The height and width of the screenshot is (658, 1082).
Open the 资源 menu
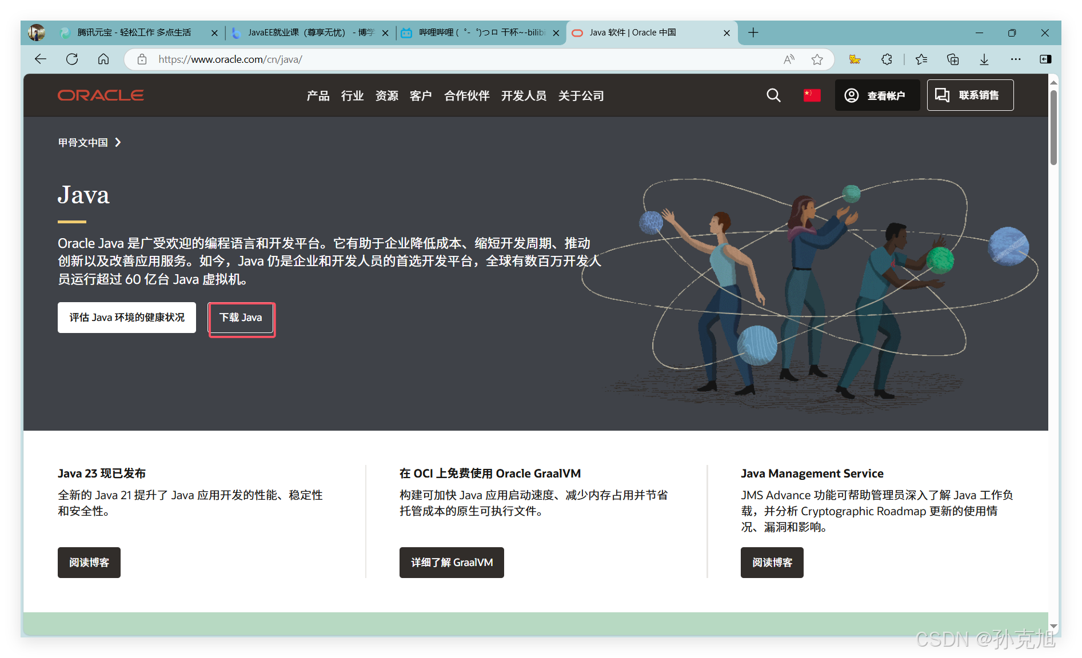(386, 96)
